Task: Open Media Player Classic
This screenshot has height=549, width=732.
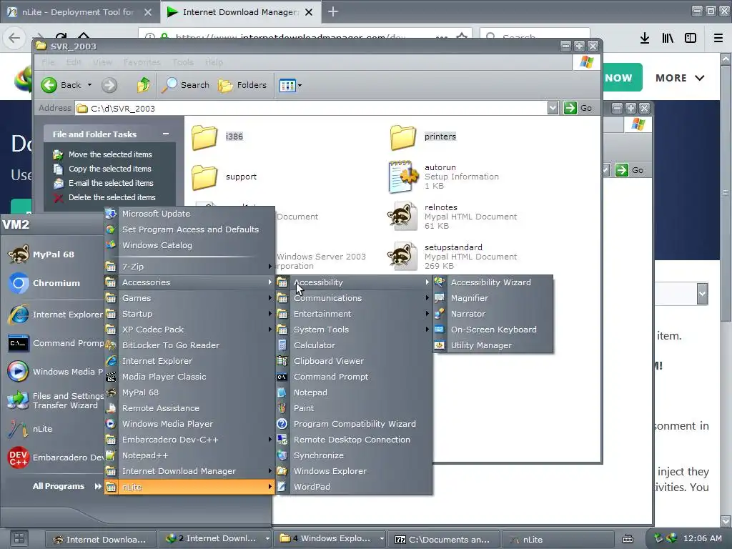Action: point(189,377)
